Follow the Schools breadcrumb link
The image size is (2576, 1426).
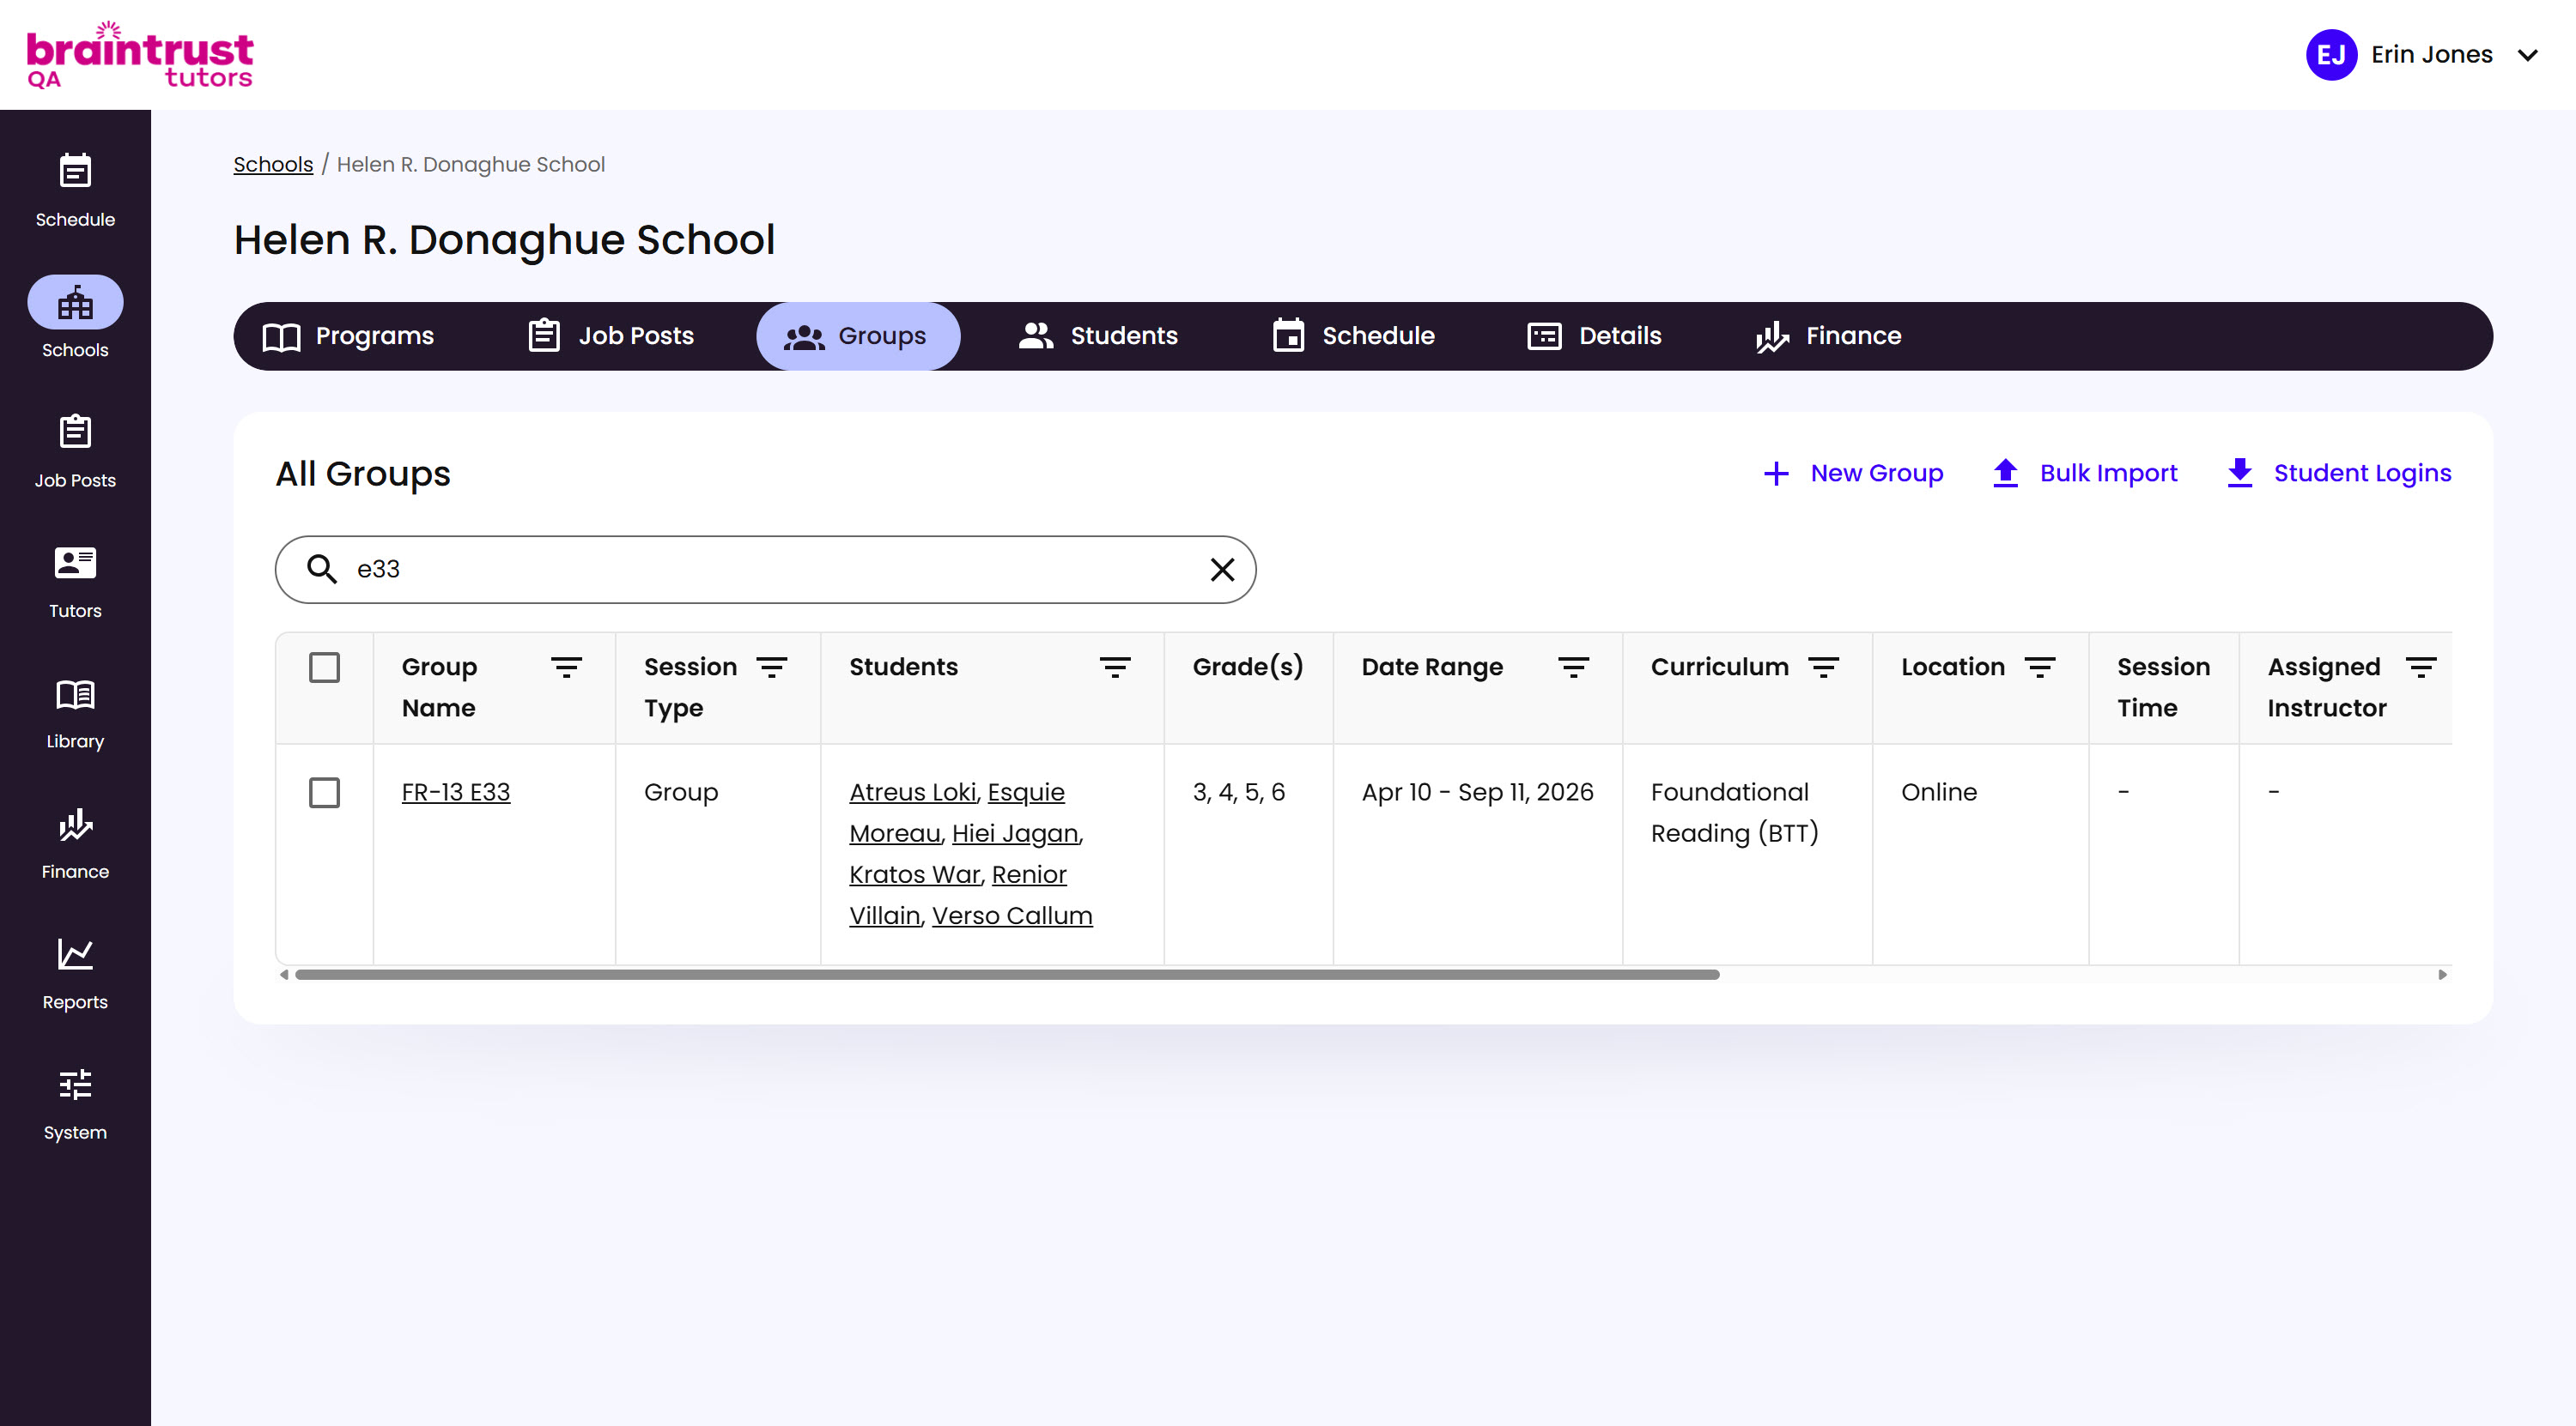[x=273, y=164]
